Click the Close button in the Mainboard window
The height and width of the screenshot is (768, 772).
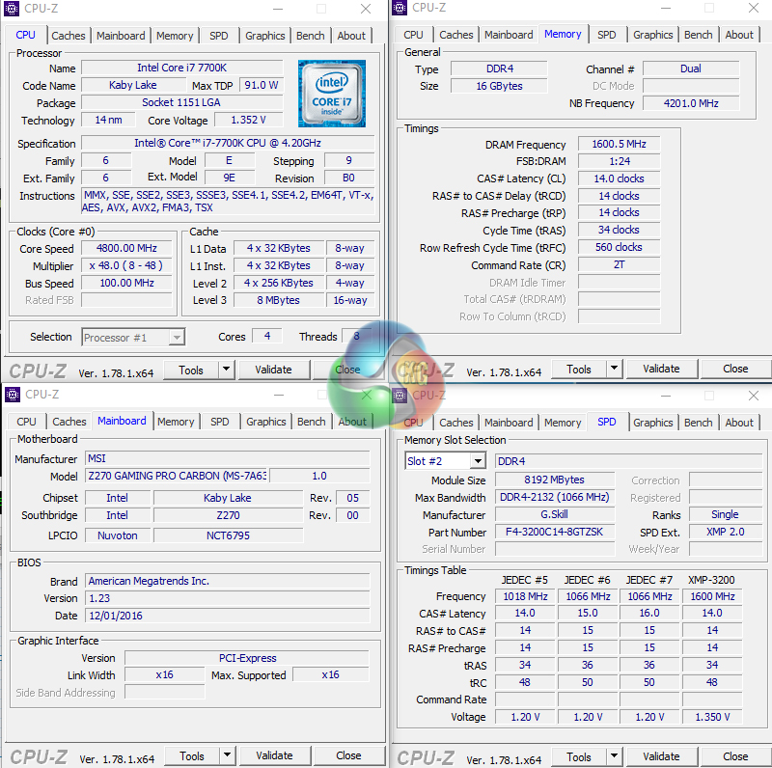(x=348, y=755)
